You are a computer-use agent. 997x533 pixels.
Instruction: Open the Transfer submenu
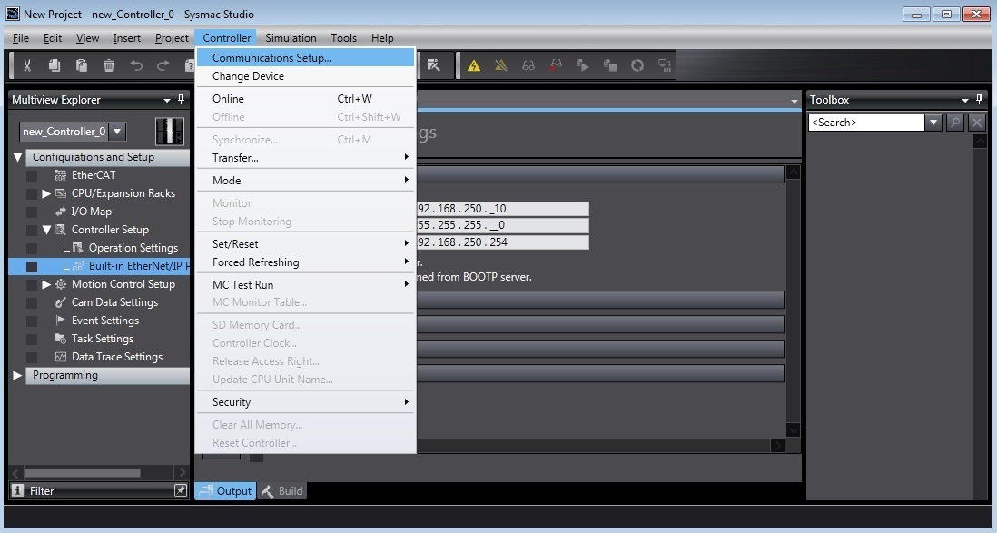(x=305, y=158)
